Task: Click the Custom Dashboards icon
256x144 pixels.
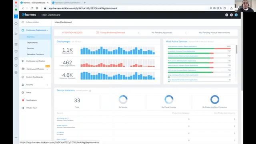Action: (23, 77)
